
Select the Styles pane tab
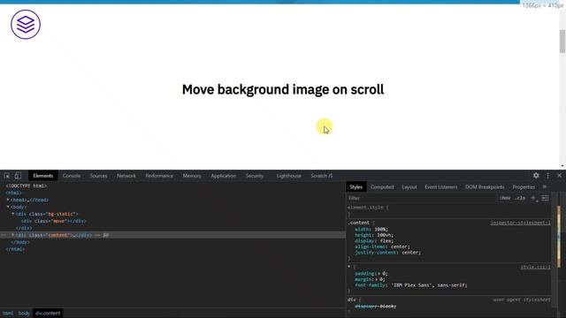point(356,186)
